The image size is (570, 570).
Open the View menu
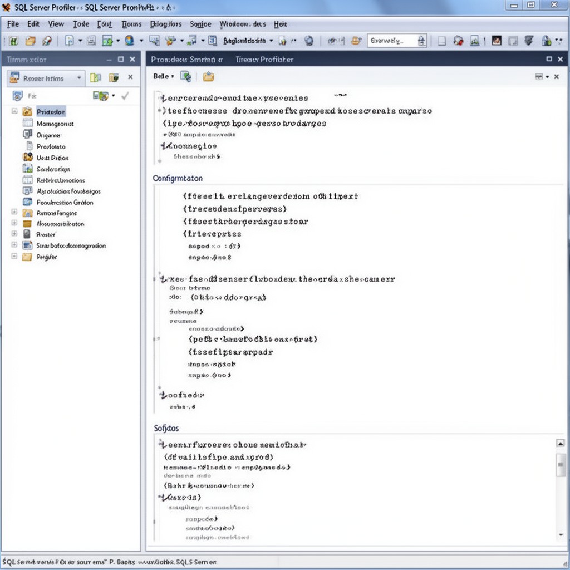pyautogui.click(x=56, y=24)
